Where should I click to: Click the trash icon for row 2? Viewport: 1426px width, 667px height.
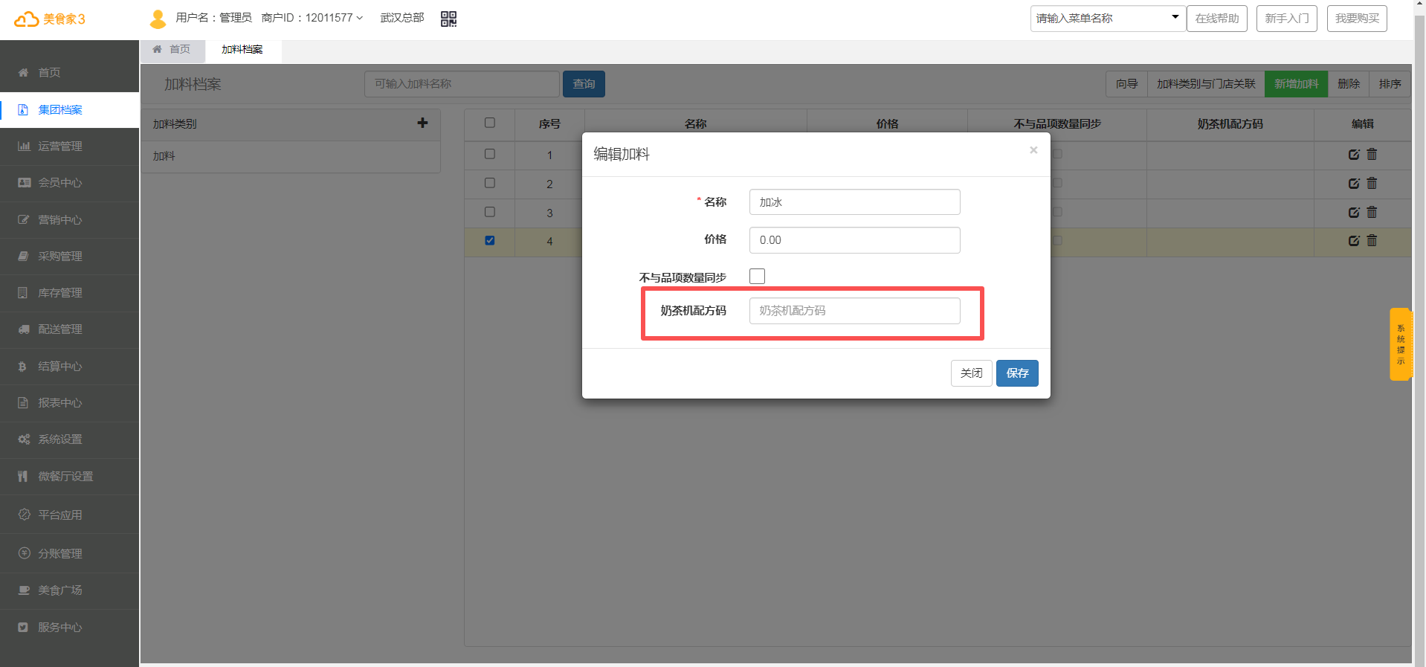click(1372, 183)
